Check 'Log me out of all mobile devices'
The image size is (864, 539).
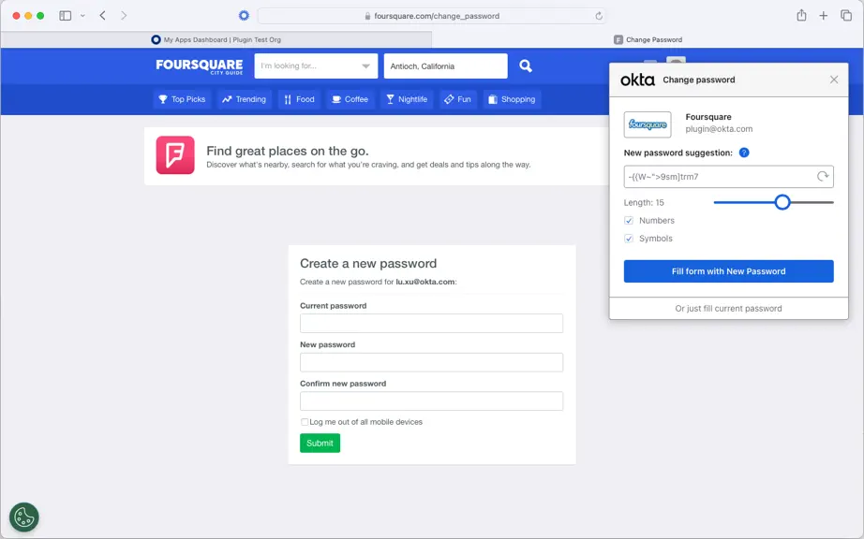pyautogui.click(x=305, y=422)
